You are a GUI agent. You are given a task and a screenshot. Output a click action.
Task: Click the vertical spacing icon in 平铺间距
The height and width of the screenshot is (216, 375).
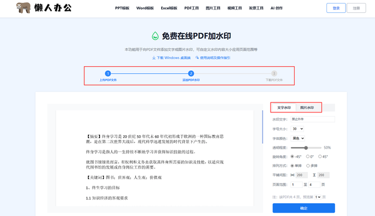click(x=314, y=175)
